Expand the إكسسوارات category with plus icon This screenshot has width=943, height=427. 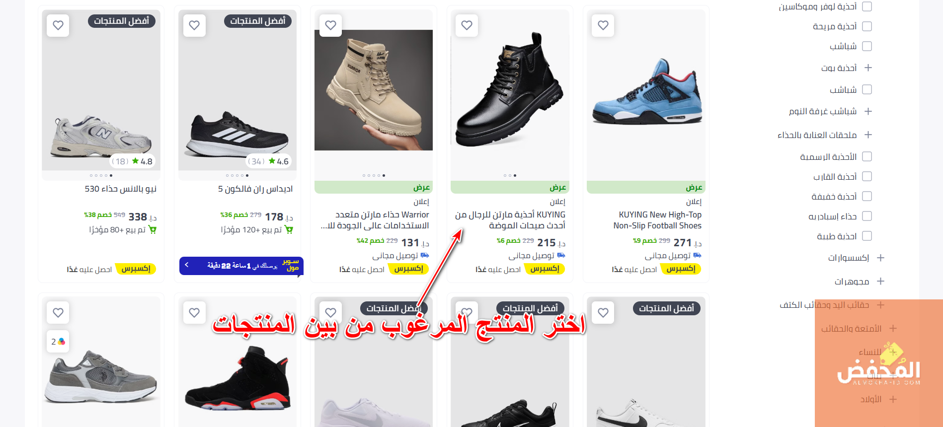click(880, 258)
